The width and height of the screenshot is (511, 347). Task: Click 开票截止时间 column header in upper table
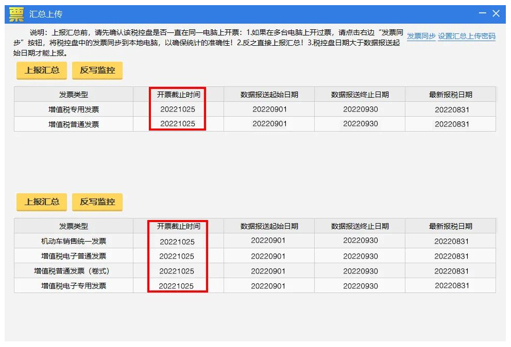point(178,95)
